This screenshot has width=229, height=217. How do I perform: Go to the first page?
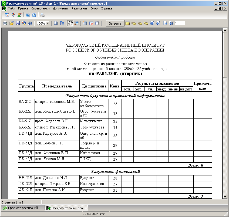click(x=152, y=23)
